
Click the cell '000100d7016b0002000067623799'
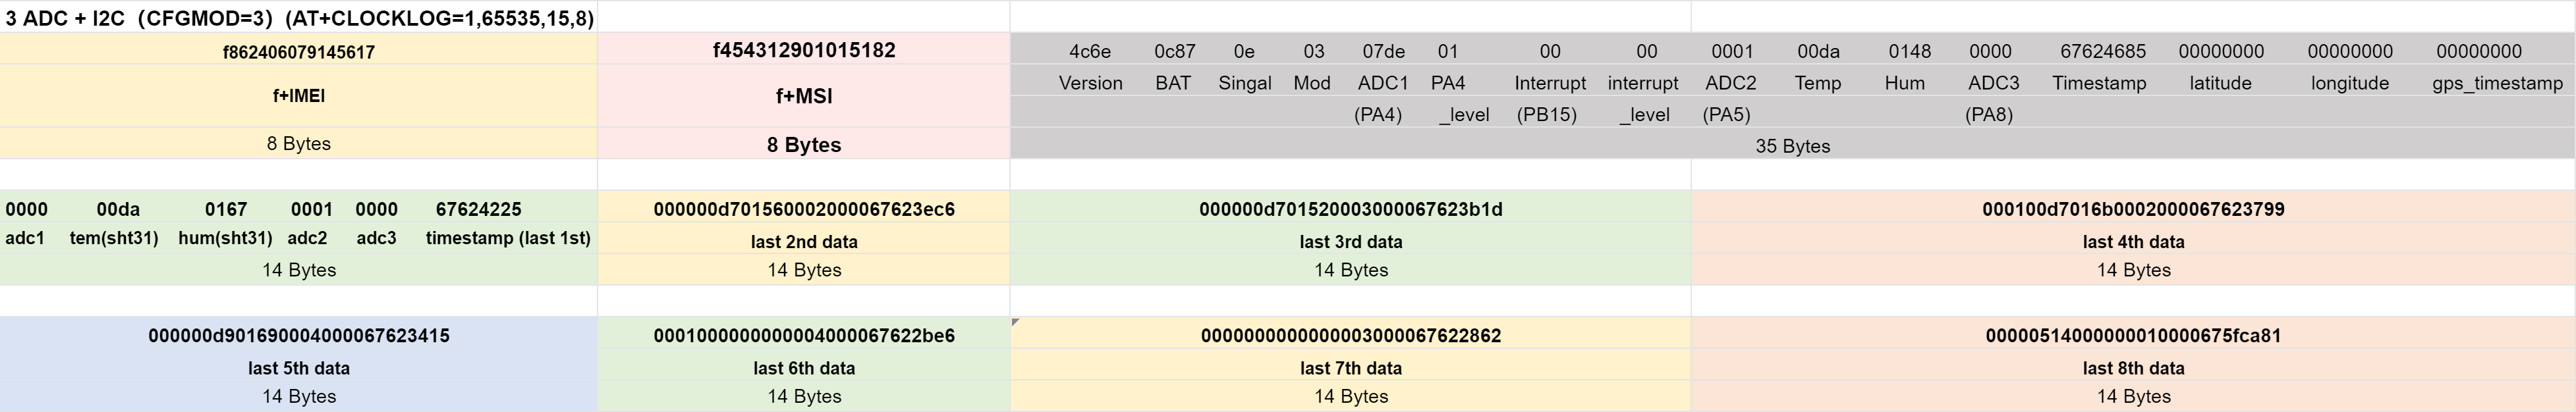(2134, 209)
